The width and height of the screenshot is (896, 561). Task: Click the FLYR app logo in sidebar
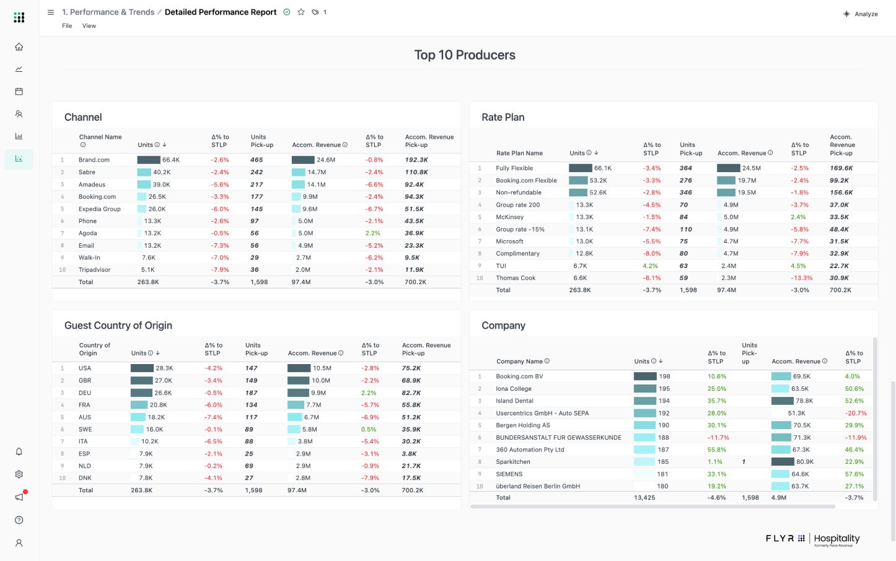[x=19, y=17]
